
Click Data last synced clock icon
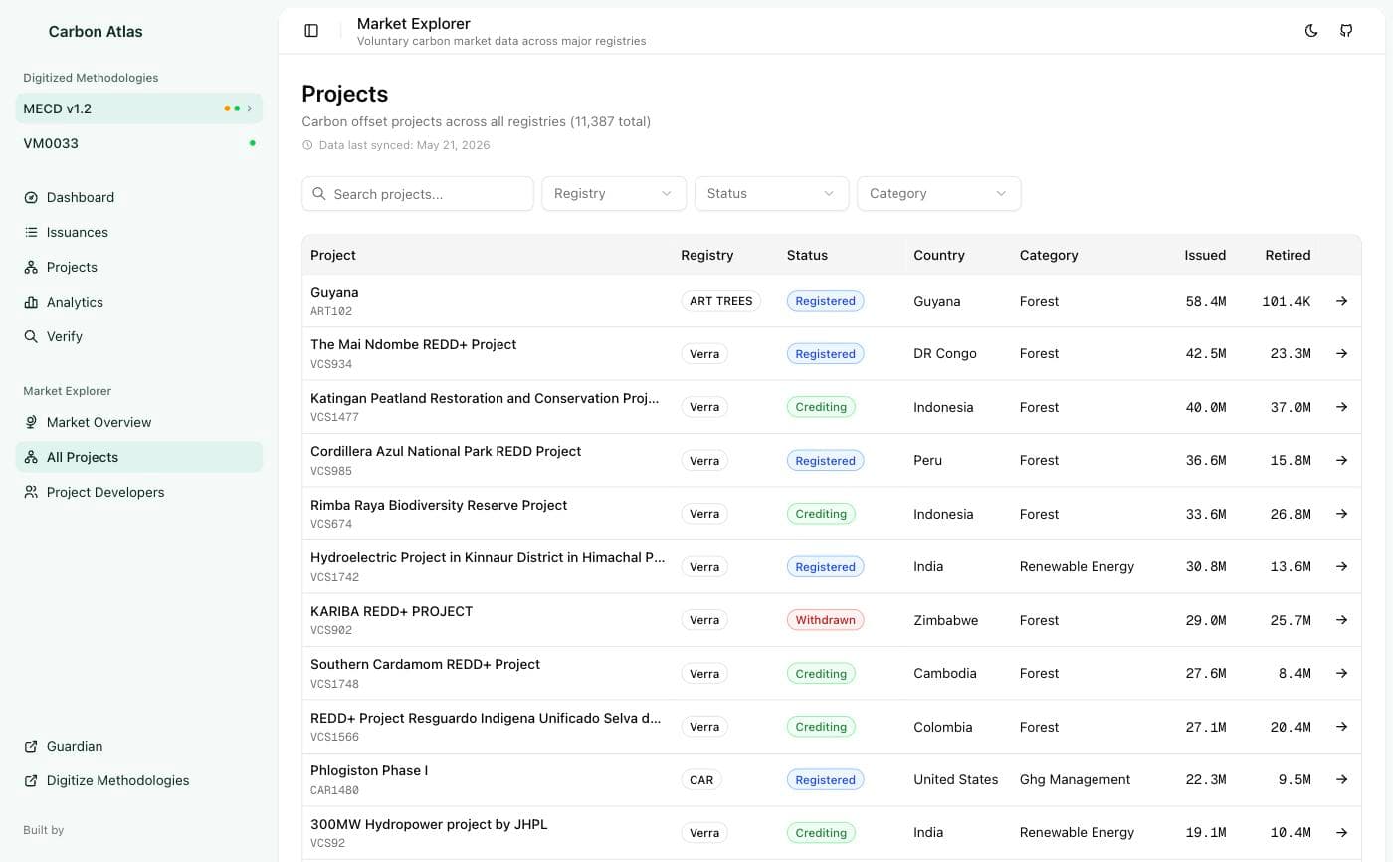click(307, 145)
